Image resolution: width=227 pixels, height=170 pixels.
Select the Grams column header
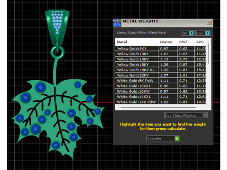(167, 42)
